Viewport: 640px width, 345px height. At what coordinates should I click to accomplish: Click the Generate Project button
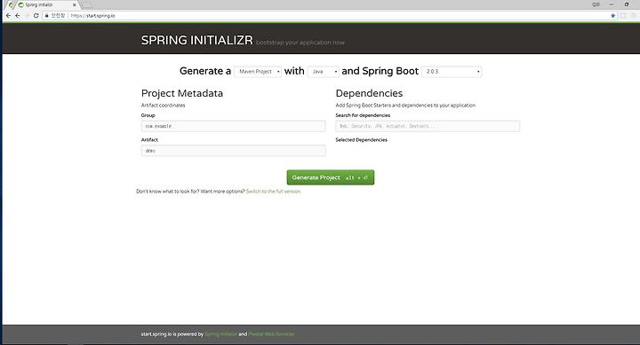point(330,177)
